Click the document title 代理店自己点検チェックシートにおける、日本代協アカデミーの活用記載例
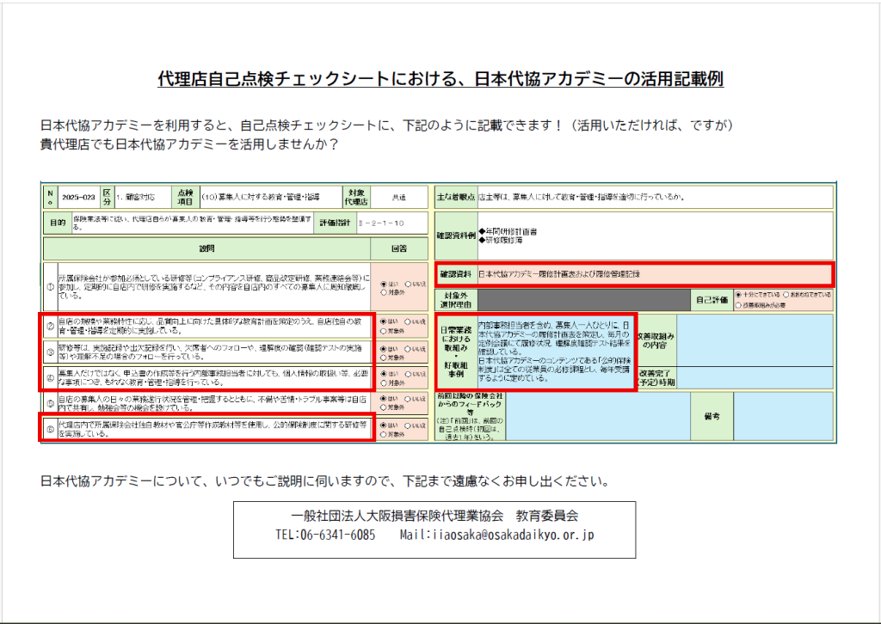The height and width of the screenshot is (624, 881). point(440,78)
